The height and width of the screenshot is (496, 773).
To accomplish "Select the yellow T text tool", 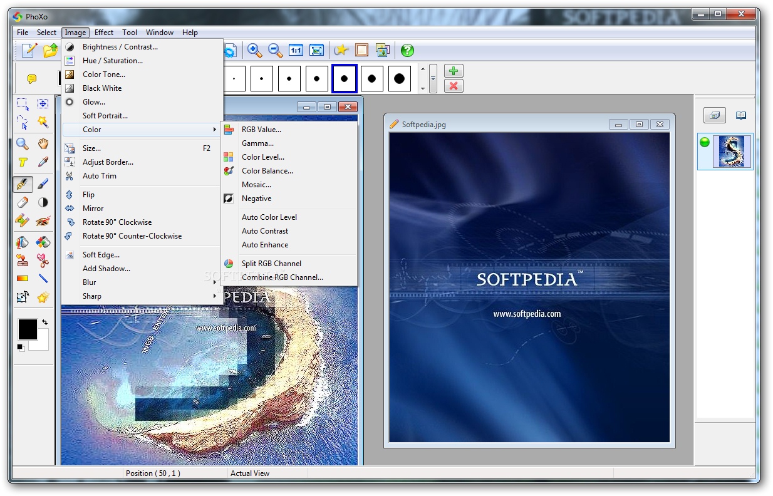I will [23, 162].
